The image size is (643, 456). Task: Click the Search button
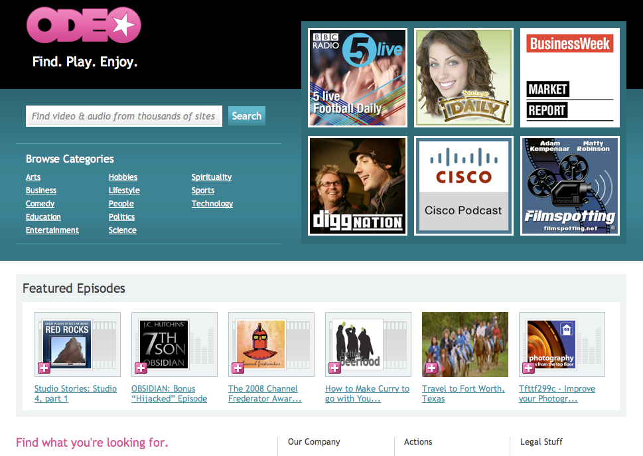246,116
